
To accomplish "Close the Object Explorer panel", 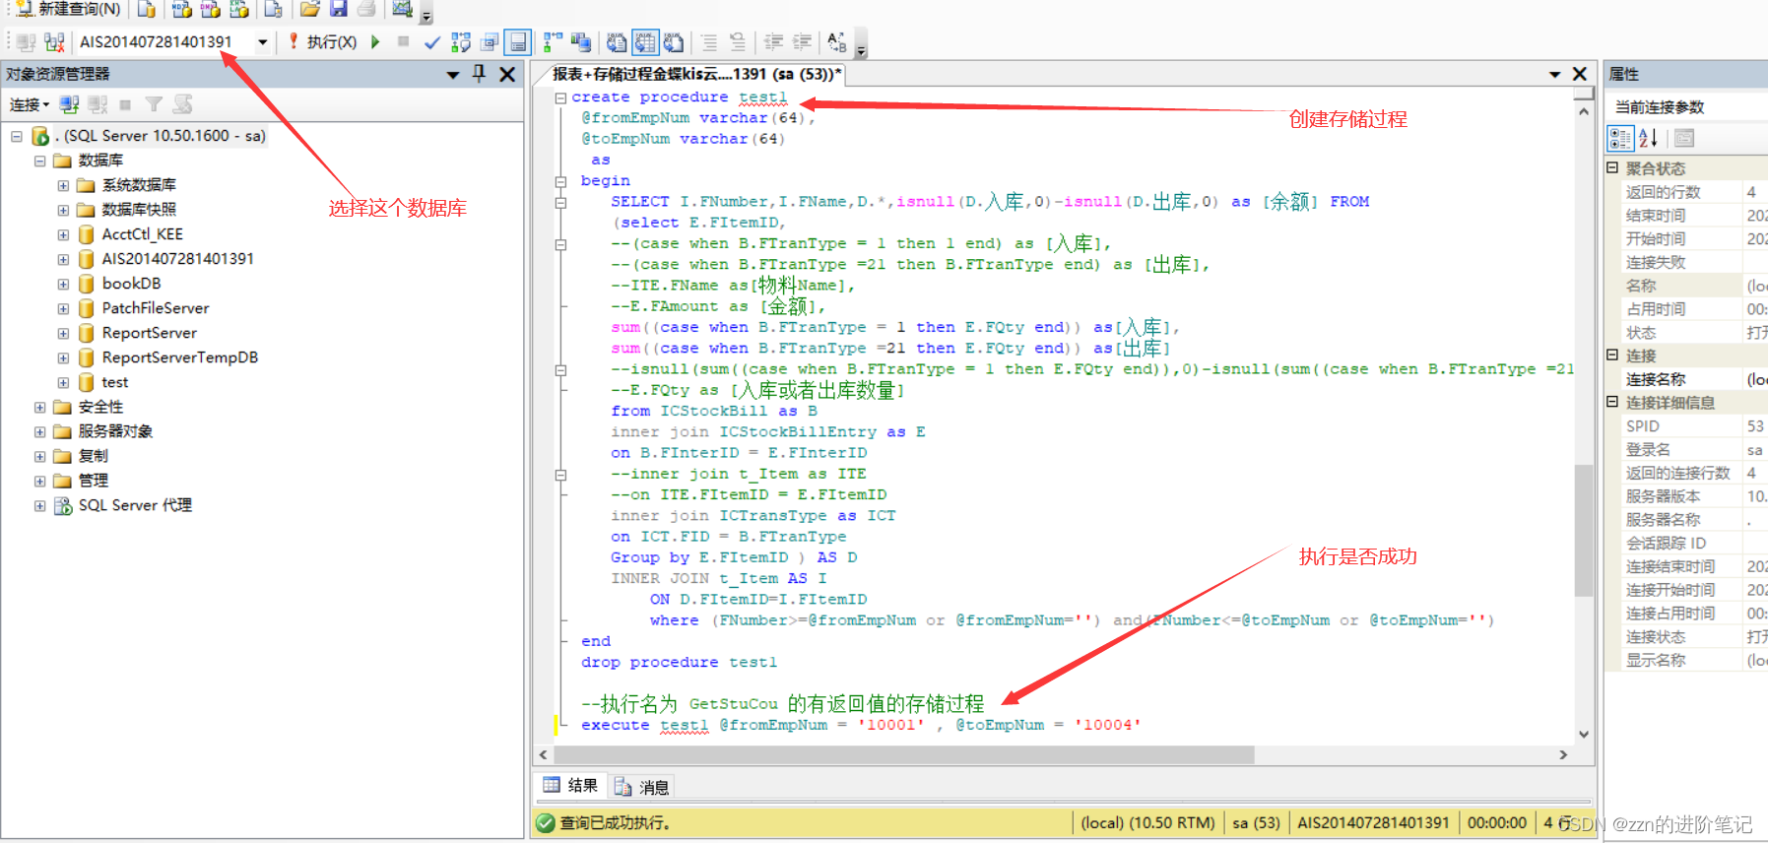I will pos(507,74).
